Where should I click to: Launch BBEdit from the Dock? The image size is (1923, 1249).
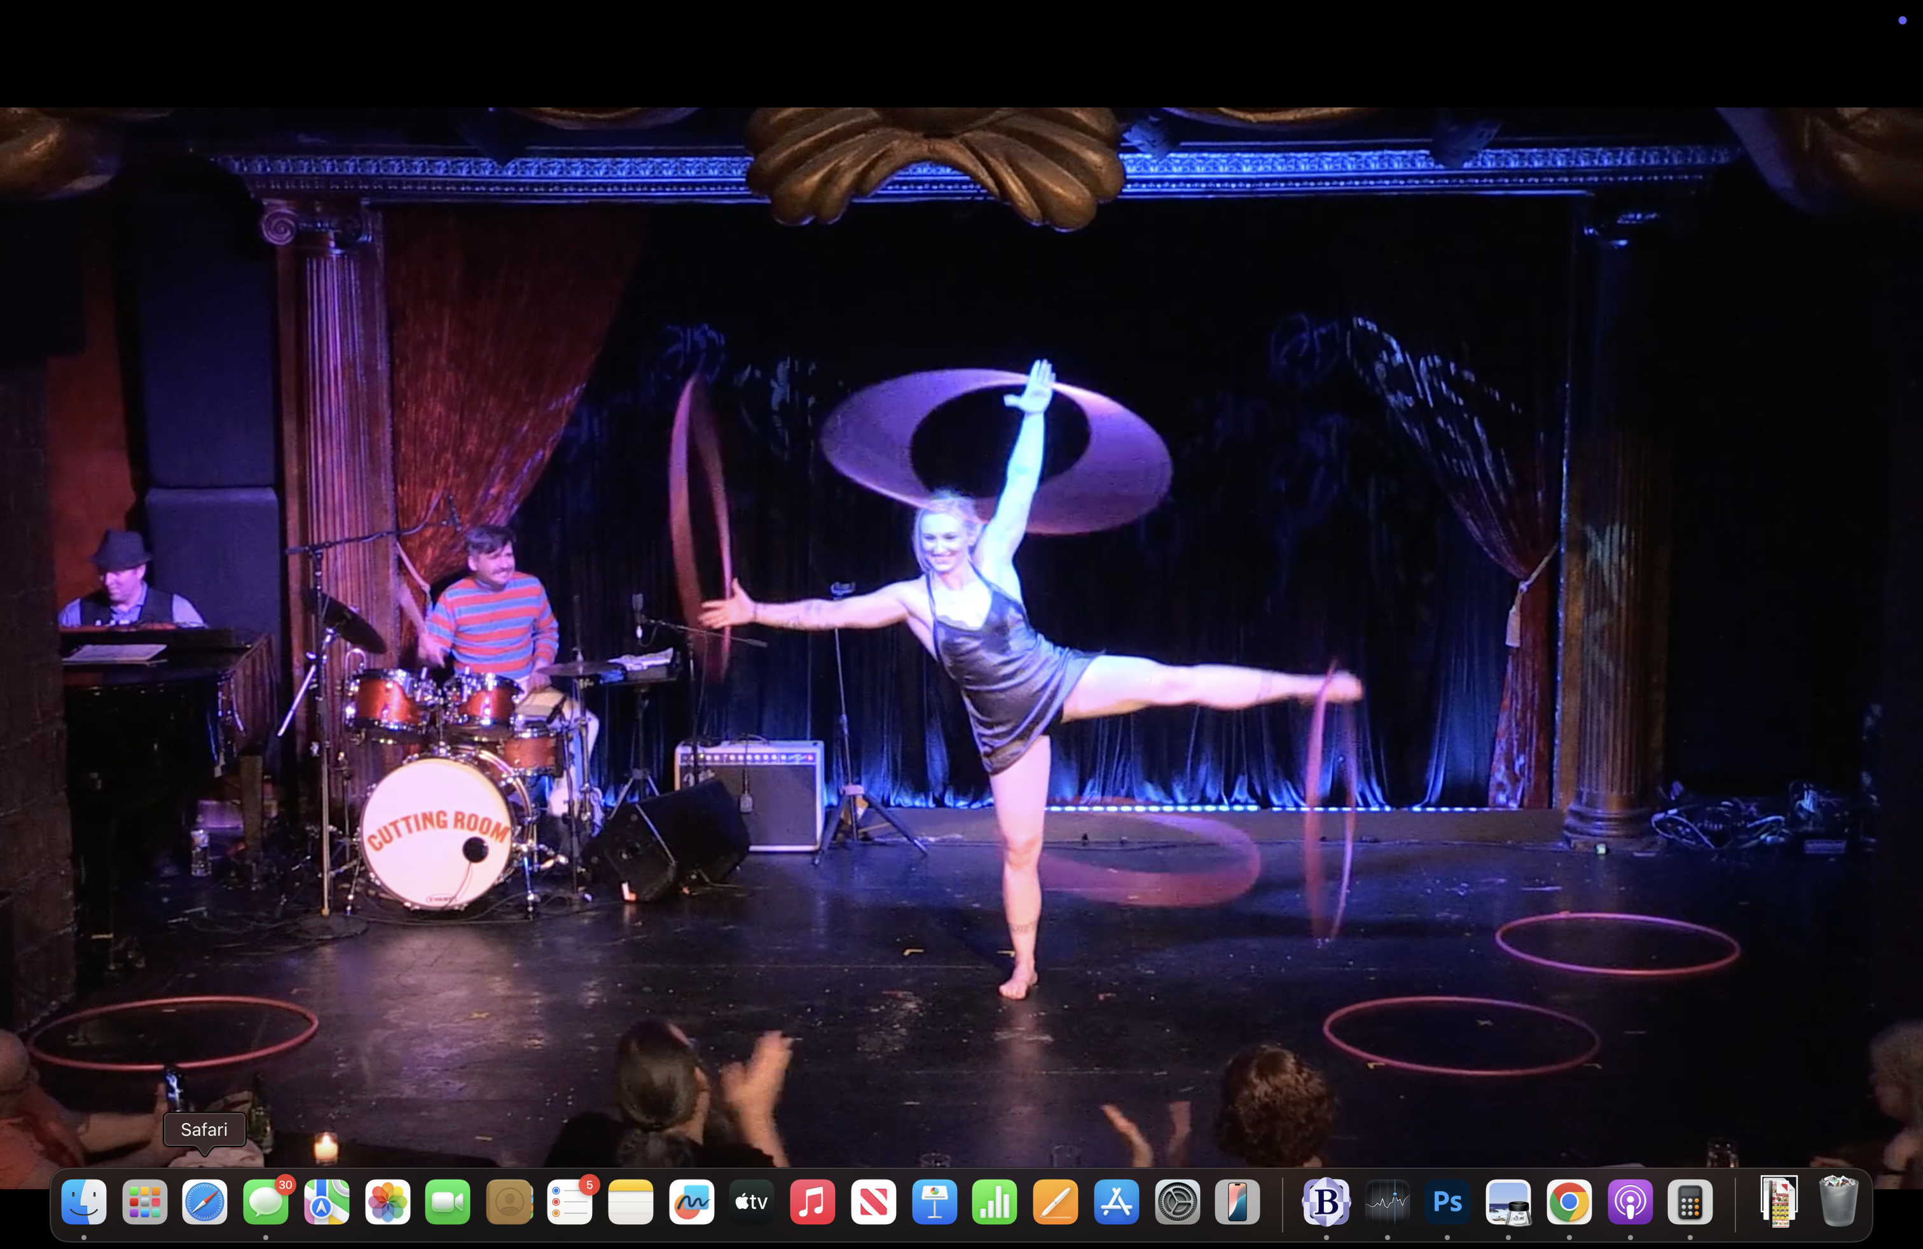tap(1325, 1203)
